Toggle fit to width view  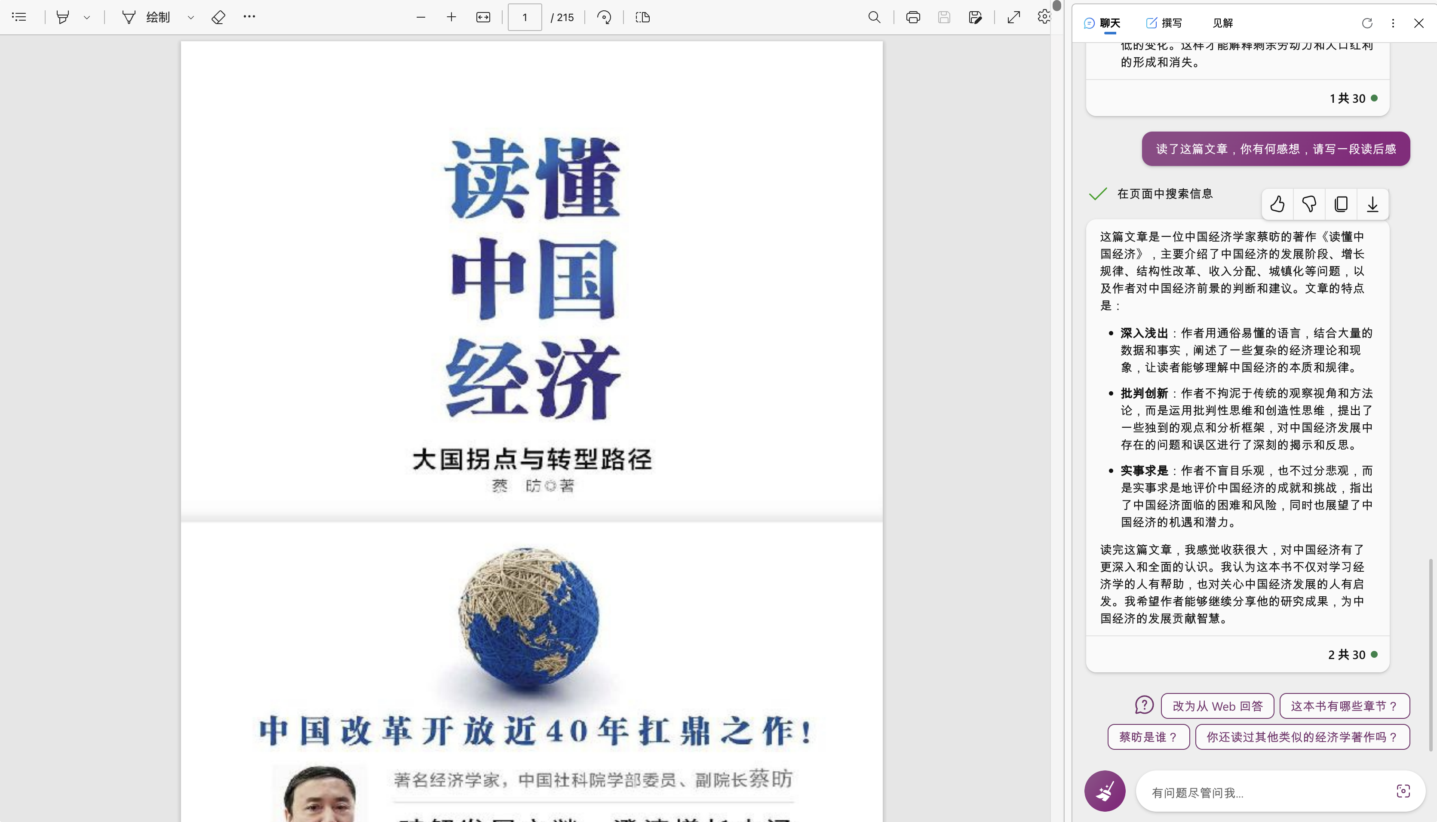tap(483, 17)
